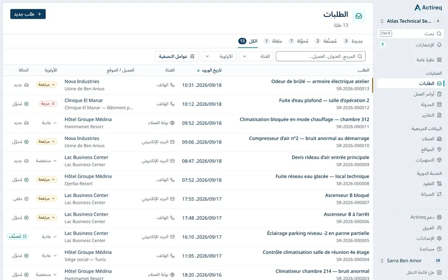This screenshot has height=280, width=448.
Task: Click the customers building icon
Action: [439, 139]
